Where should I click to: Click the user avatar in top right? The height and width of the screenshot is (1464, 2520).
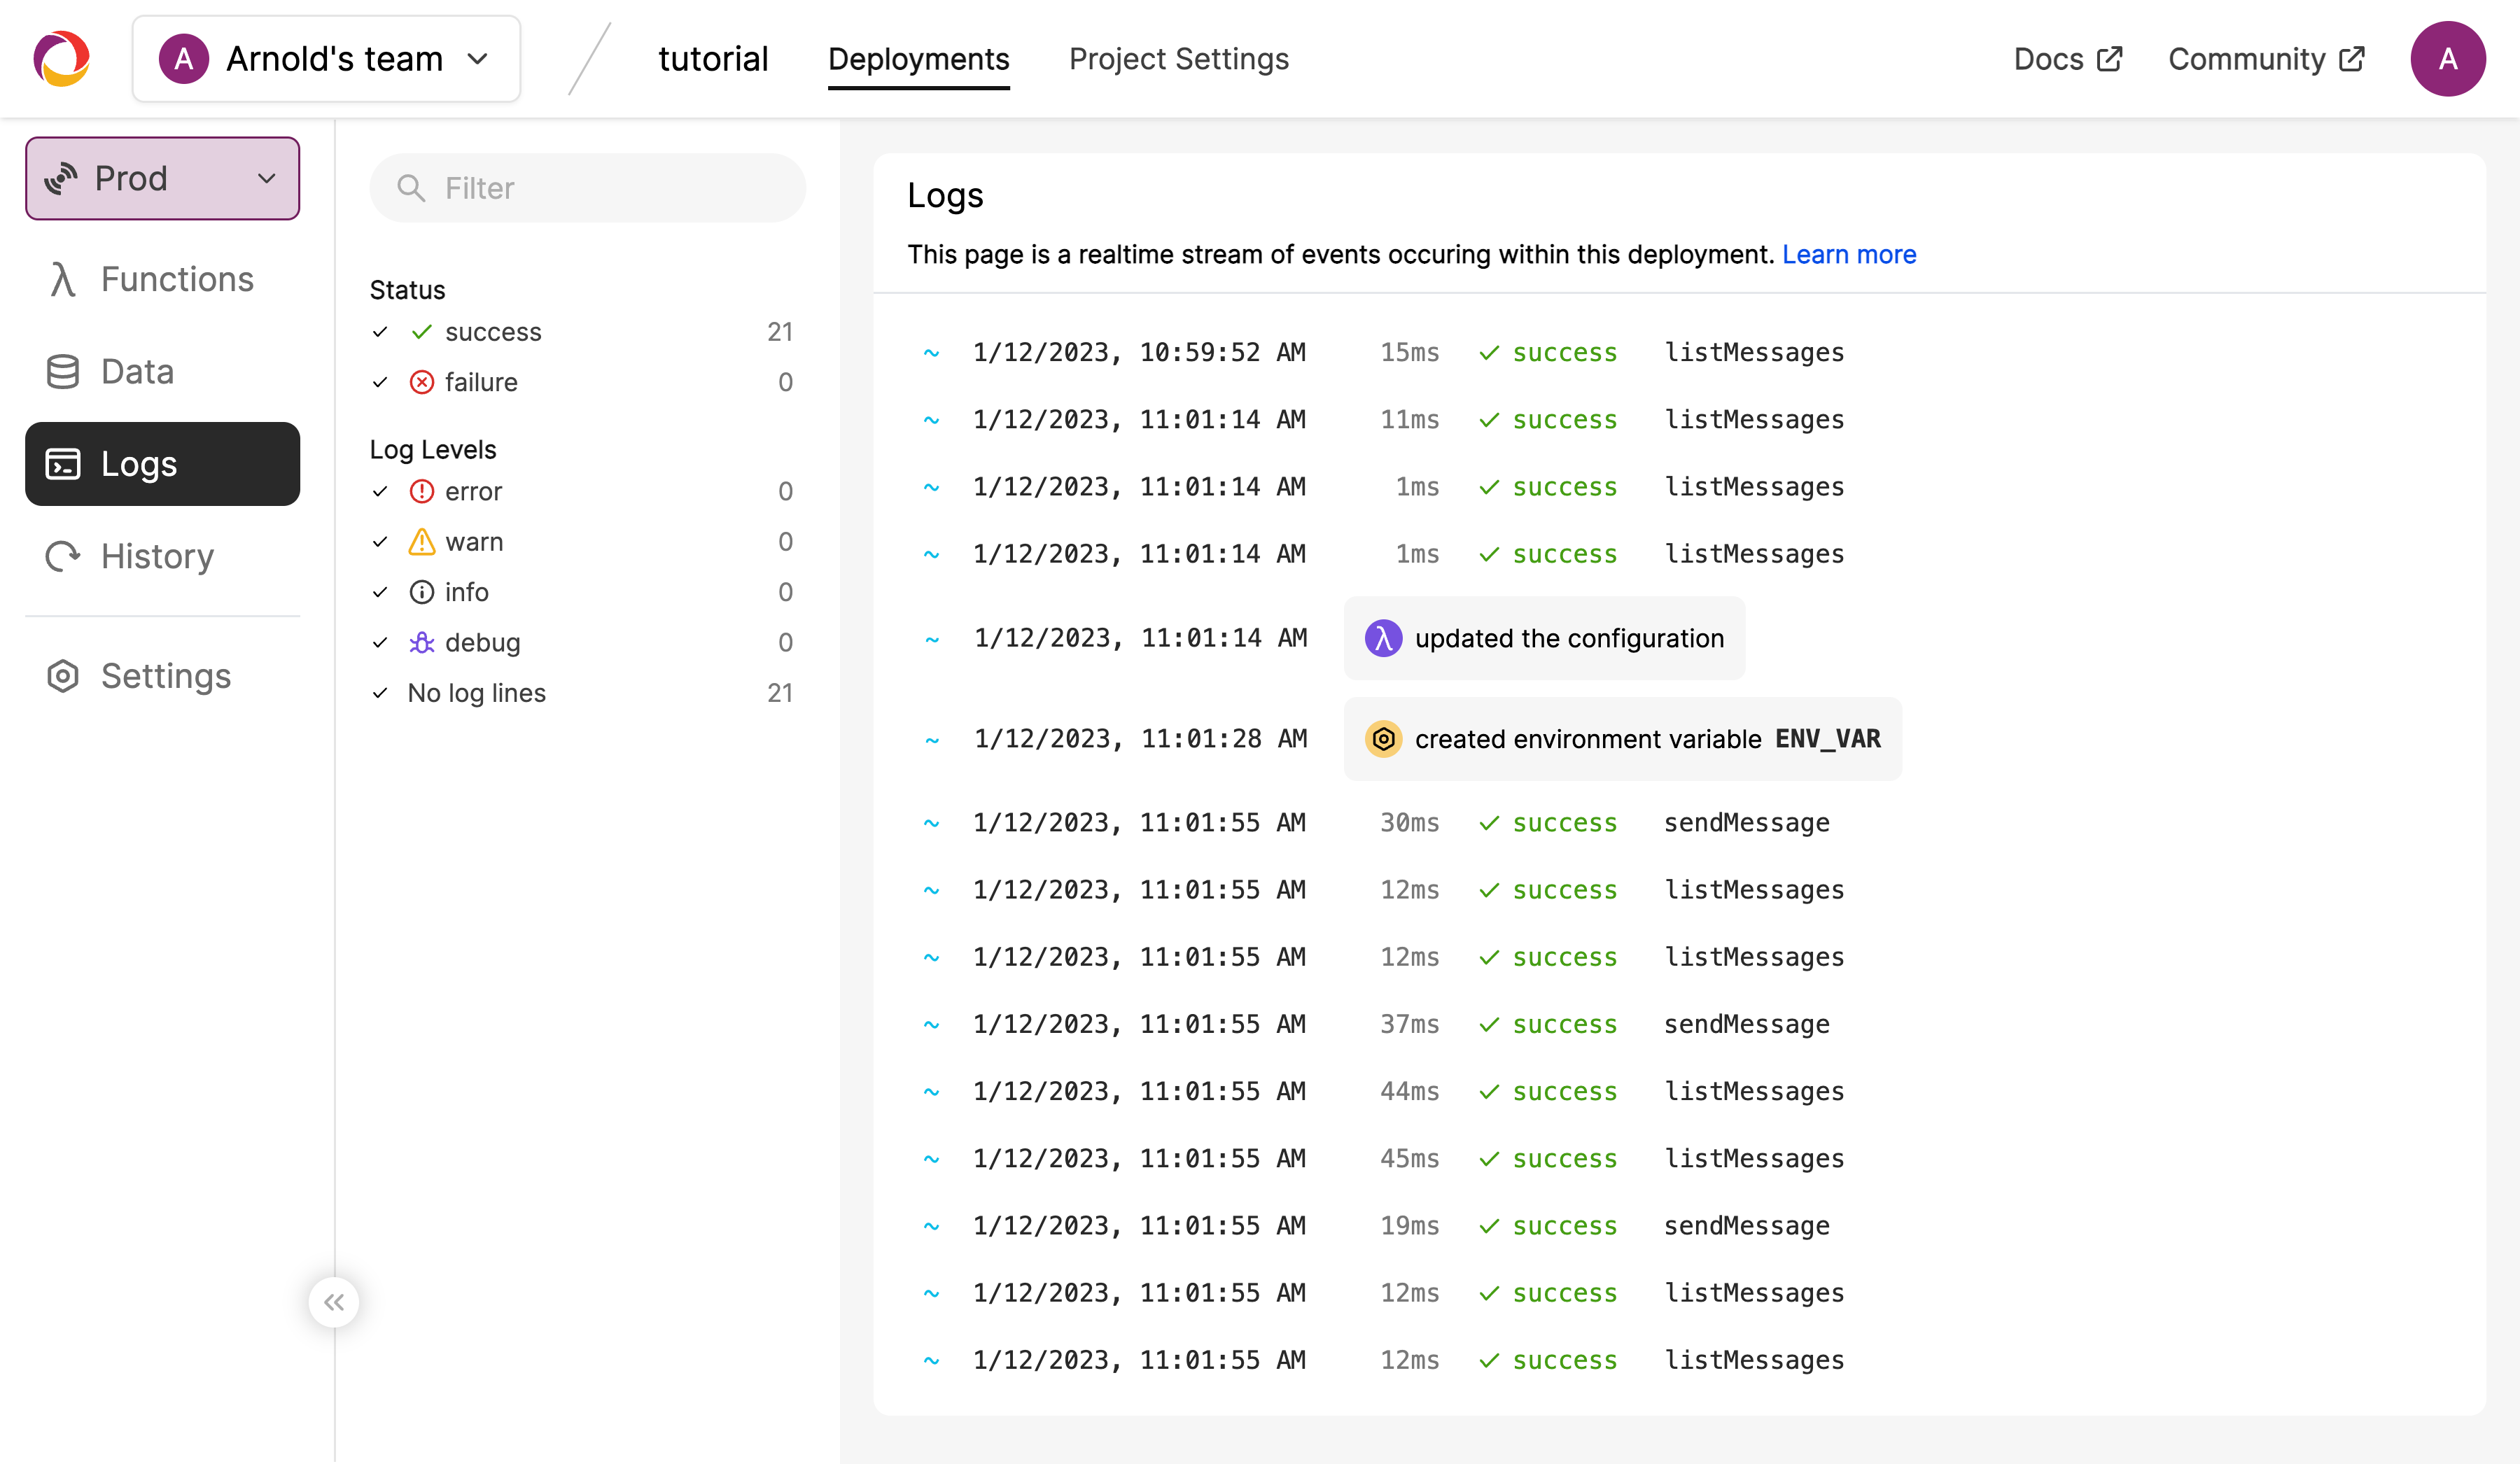point(2447,59)
